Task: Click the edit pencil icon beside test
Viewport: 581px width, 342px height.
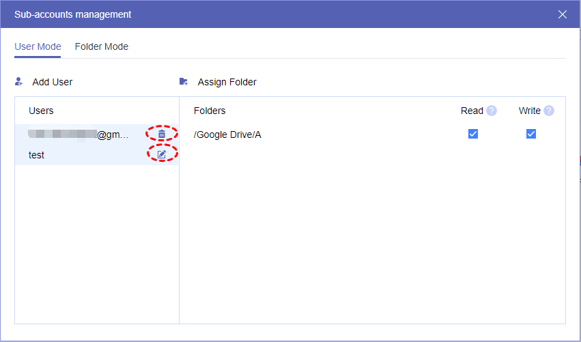Action: [x=162, y=155]
